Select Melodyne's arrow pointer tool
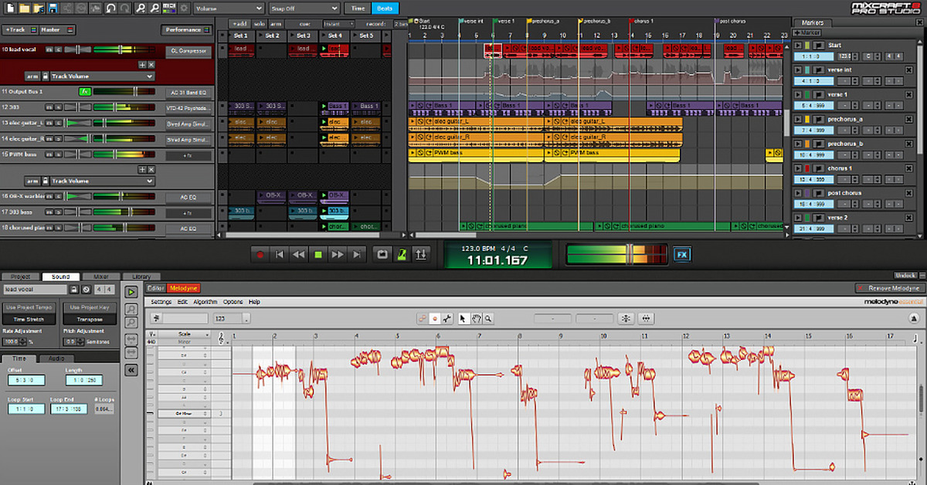Screen dimensions: 927x485 pos(463,318)
